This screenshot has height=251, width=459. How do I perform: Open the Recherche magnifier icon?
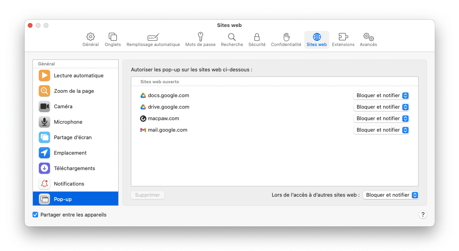pos(232,37)
